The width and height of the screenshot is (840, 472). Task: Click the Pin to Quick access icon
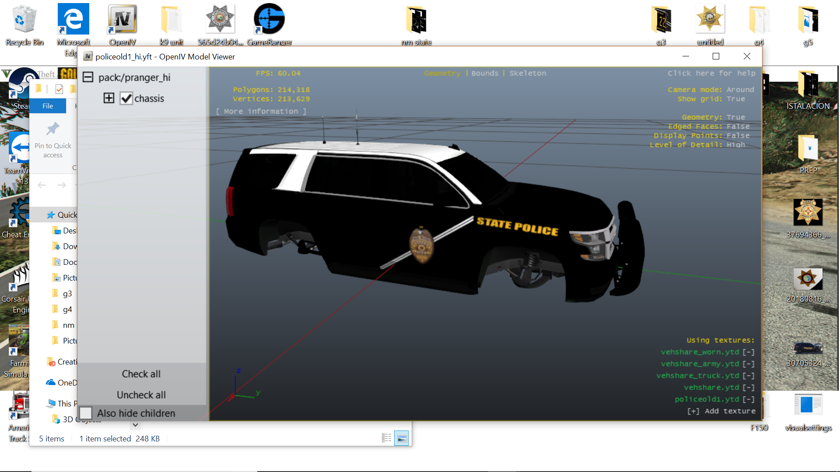tap(53, 129)
